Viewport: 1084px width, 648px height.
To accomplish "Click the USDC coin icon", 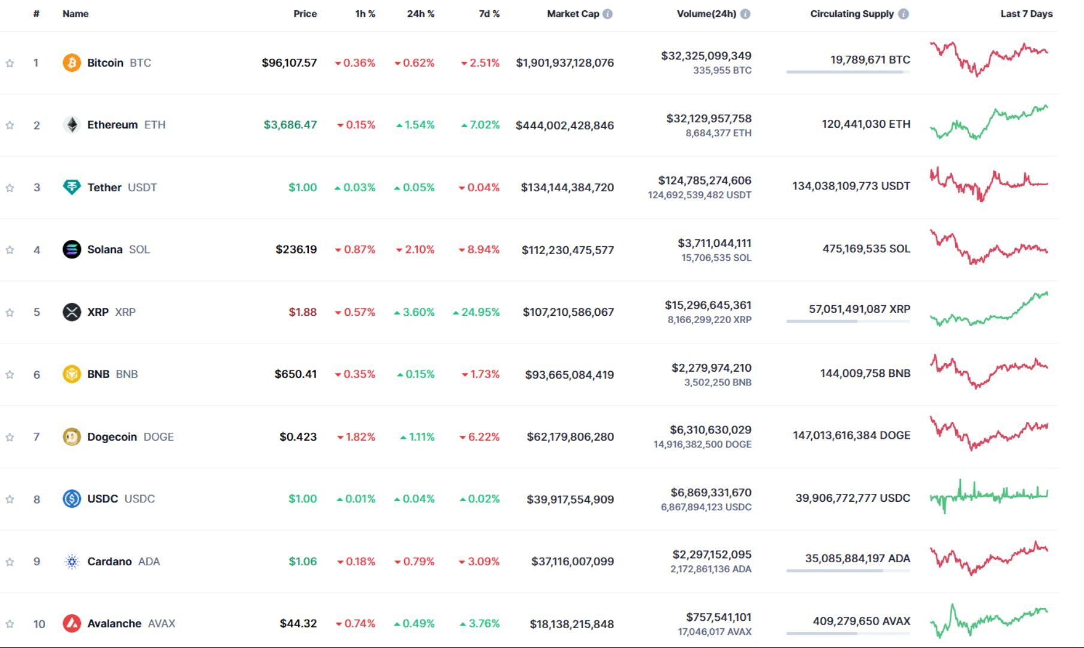I will tap(71, 498).
